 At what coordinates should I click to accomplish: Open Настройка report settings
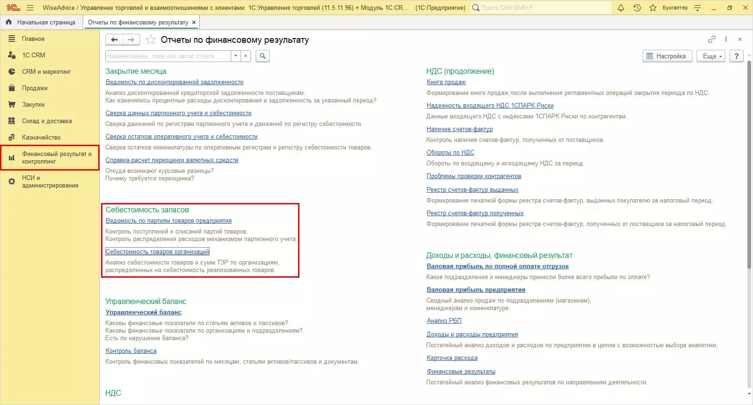(667, 56)
